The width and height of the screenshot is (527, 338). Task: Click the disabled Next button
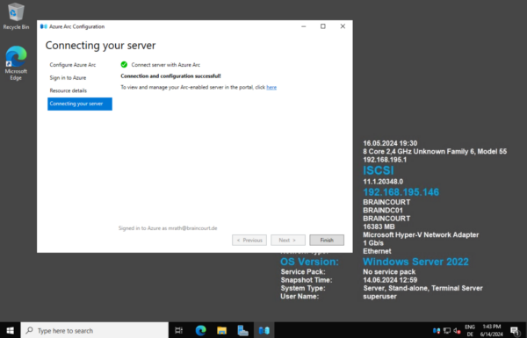point(288,241)
